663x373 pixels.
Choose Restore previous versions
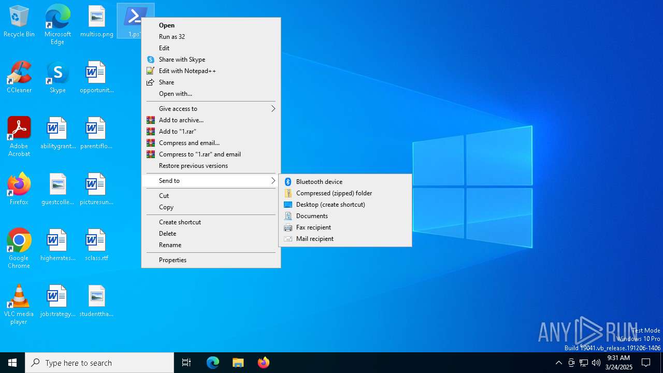[211, 166]
